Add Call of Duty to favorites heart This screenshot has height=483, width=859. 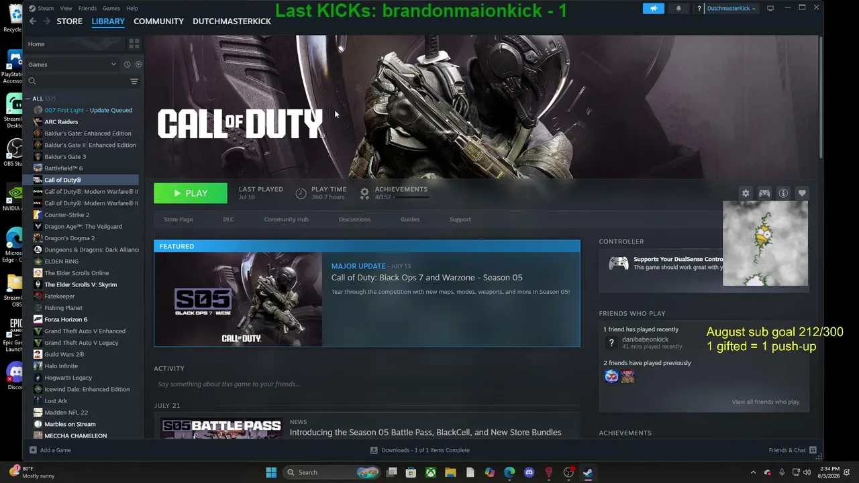click(802, 193)
